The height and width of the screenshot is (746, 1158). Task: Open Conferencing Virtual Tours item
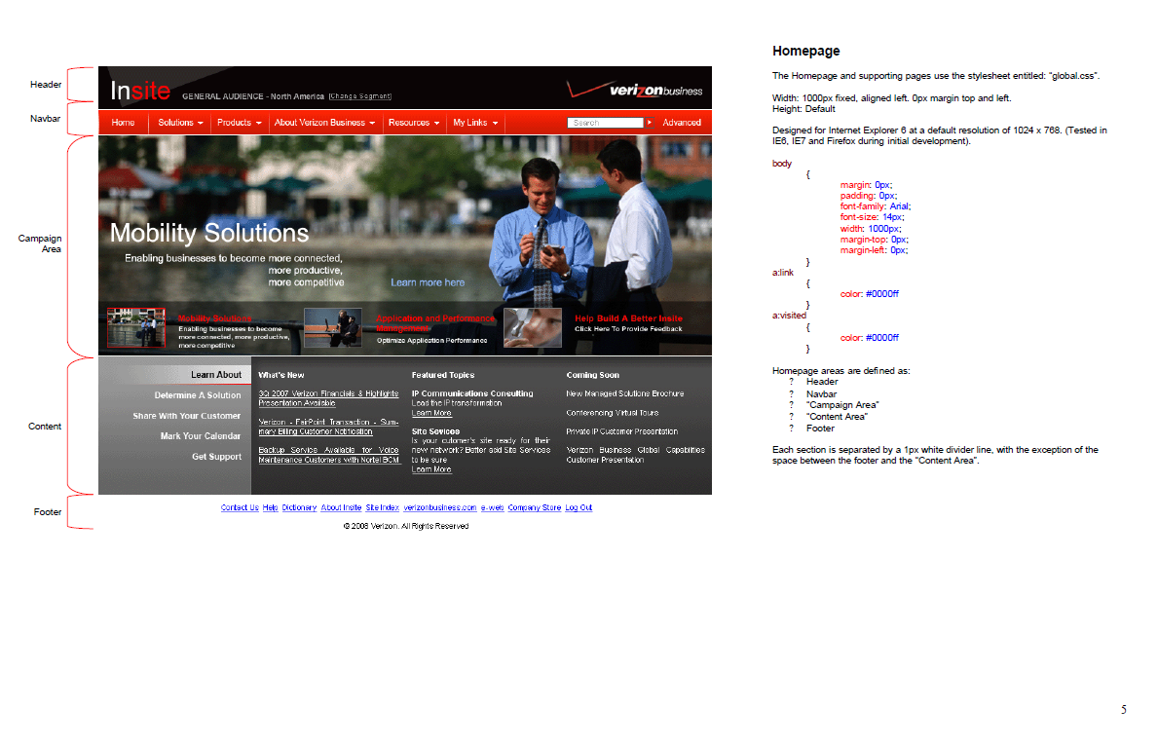(613, 413)
